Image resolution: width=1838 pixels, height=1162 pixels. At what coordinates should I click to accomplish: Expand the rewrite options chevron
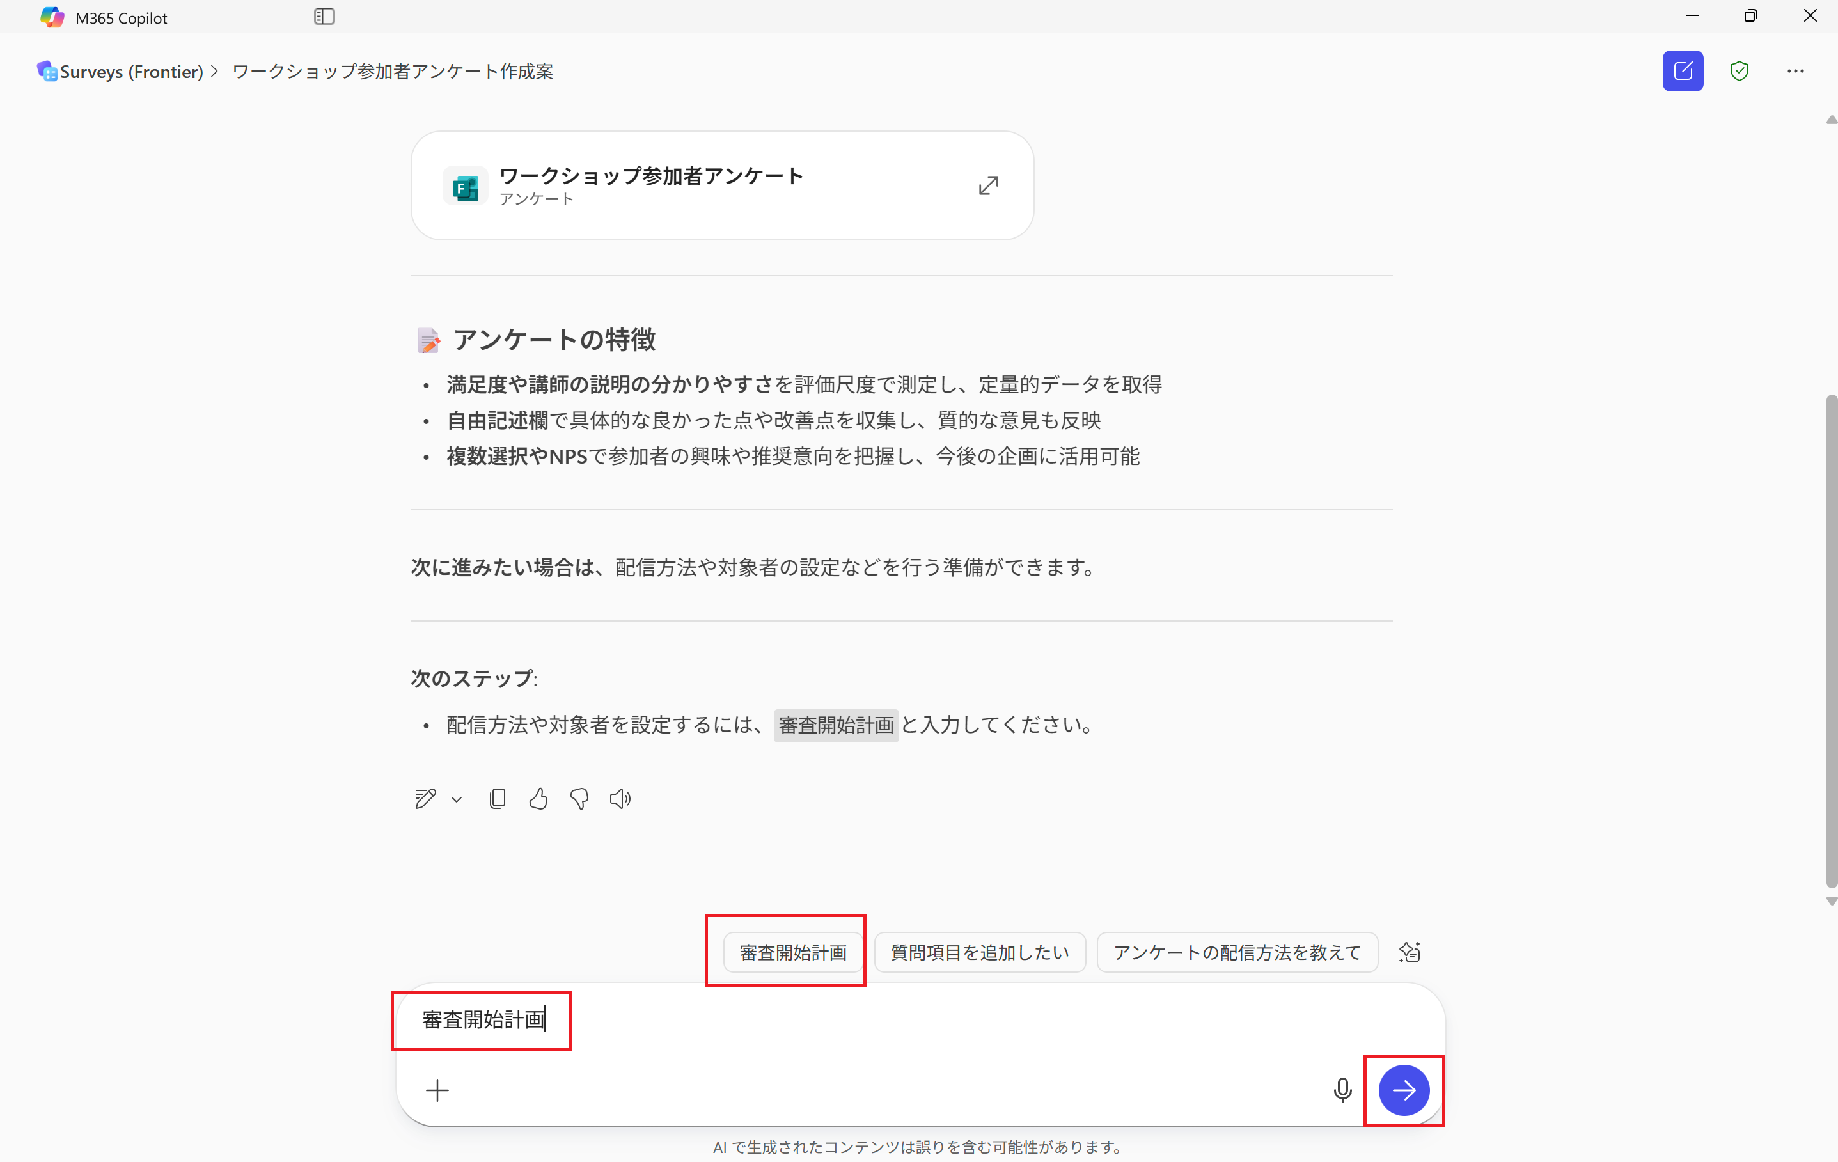(x=456, y=800)
